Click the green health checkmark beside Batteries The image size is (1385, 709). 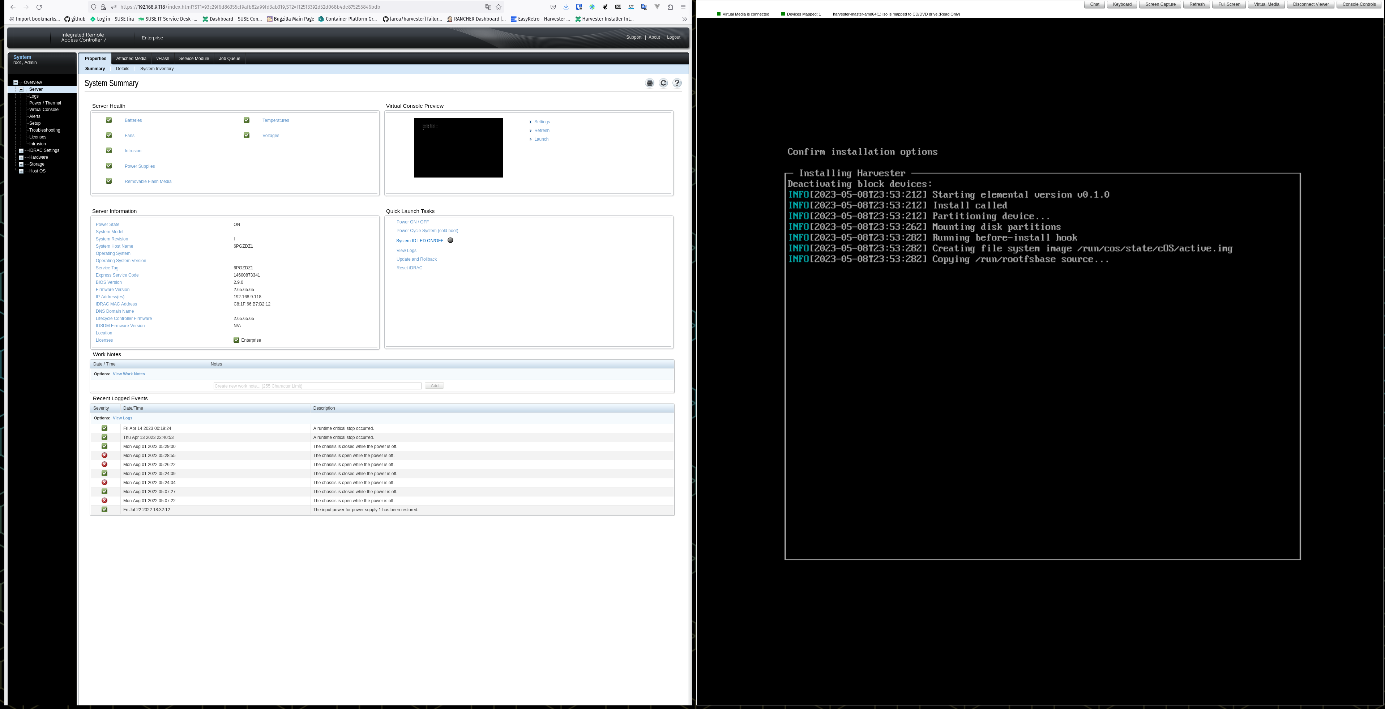108,120
